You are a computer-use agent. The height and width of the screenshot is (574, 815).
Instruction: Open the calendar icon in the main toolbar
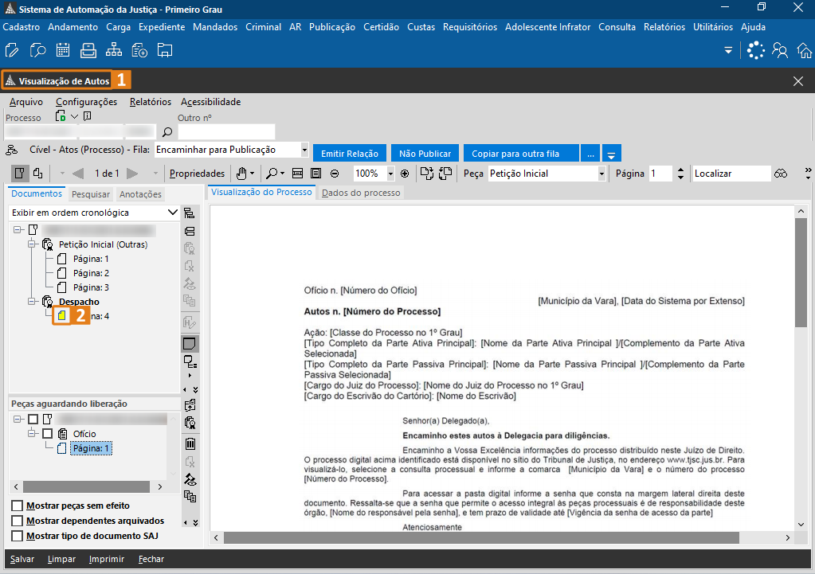pyautogui.click(x=63, y=50)
